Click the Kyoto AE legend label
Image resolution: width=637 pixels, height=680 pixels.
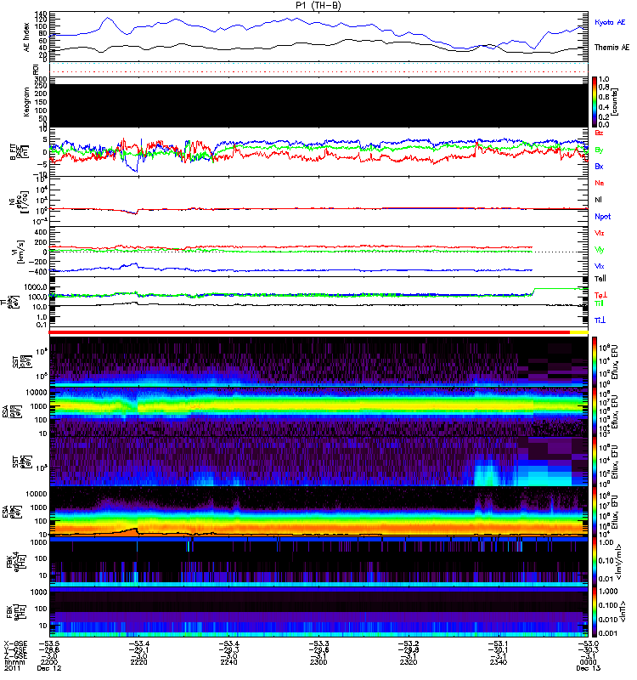(610, 22)
